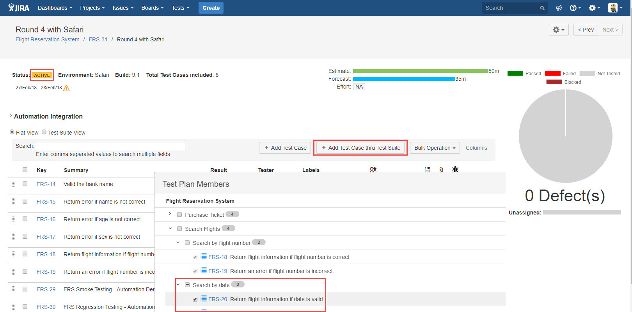This screenshot has width=632, height=312.
Task: Open the Tests menu
Action: click(x=180, y=8)
